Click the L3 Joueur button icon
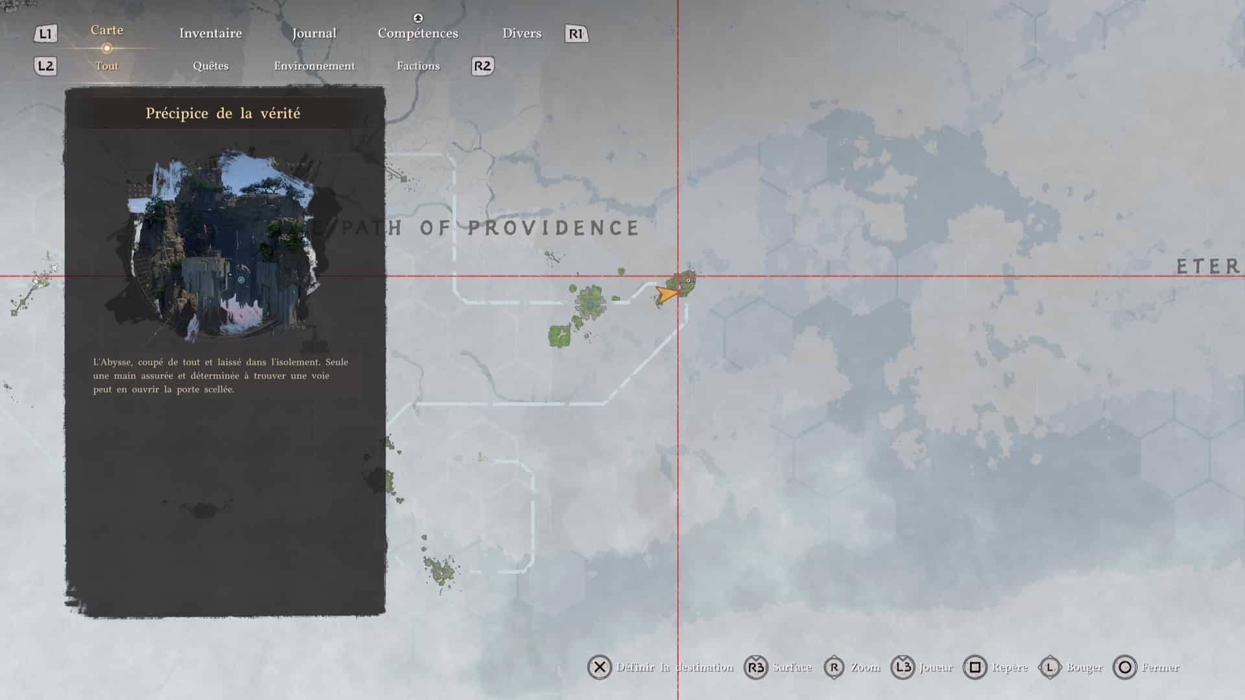1245x700 pixels. [x=903, y=667]
